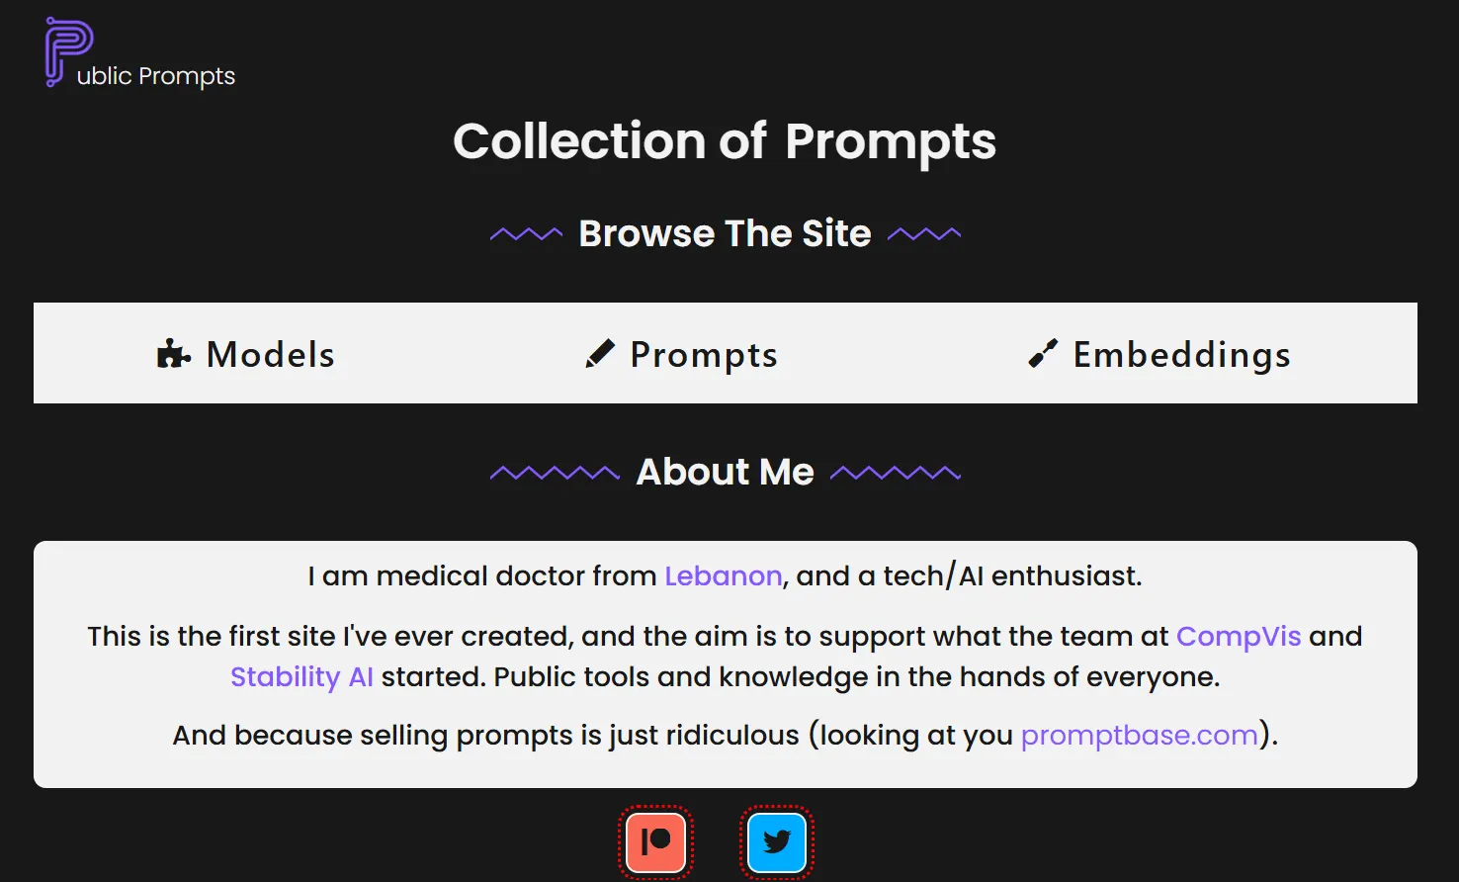Screen dimensions: 1459x882
Task: Visit the Stability AI link
Action: coord(301,676)
